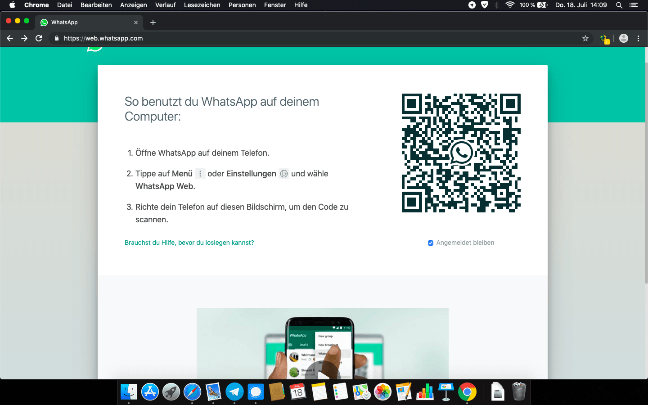Screen dimensions: 648x405
Task: Open Contacts book in the dock
Action: [277, 392]
